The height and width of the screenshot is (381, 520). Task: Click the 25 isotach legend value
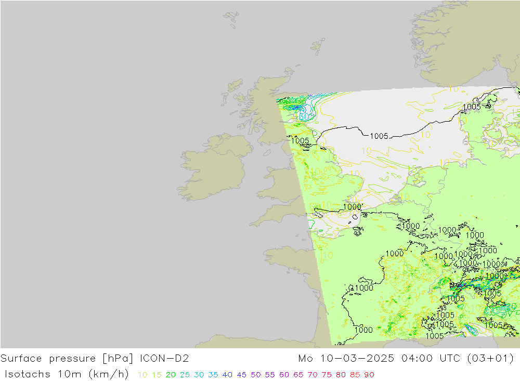(x=185, y=375)
